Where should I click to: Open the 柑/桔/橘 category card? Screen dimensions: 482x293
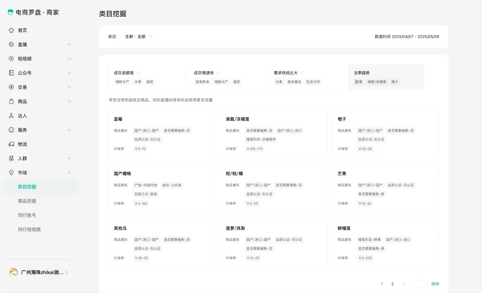(x=273, y=189)
